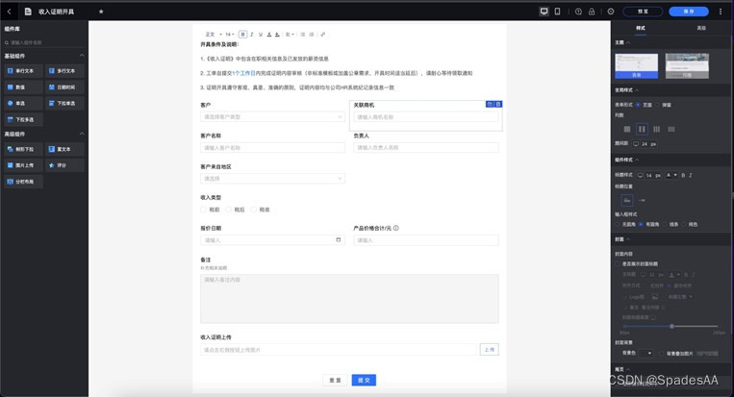
Task: Choose three-column layout icon
Action: pos(657,129)
